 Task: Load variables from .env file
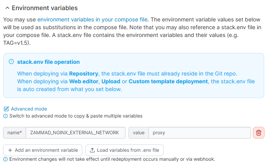click(124, 150)
